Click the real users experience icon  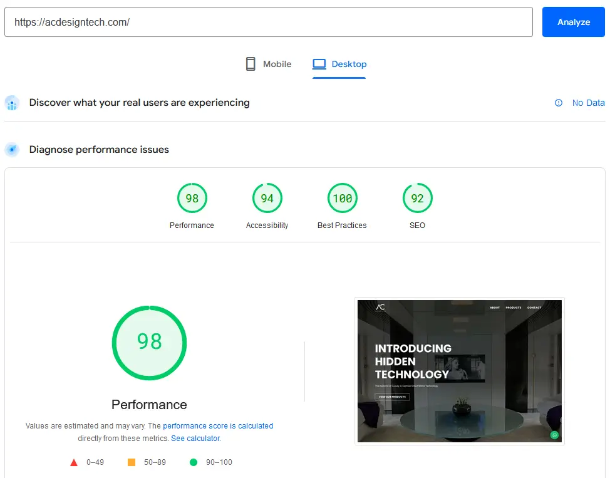coord(12,103)
